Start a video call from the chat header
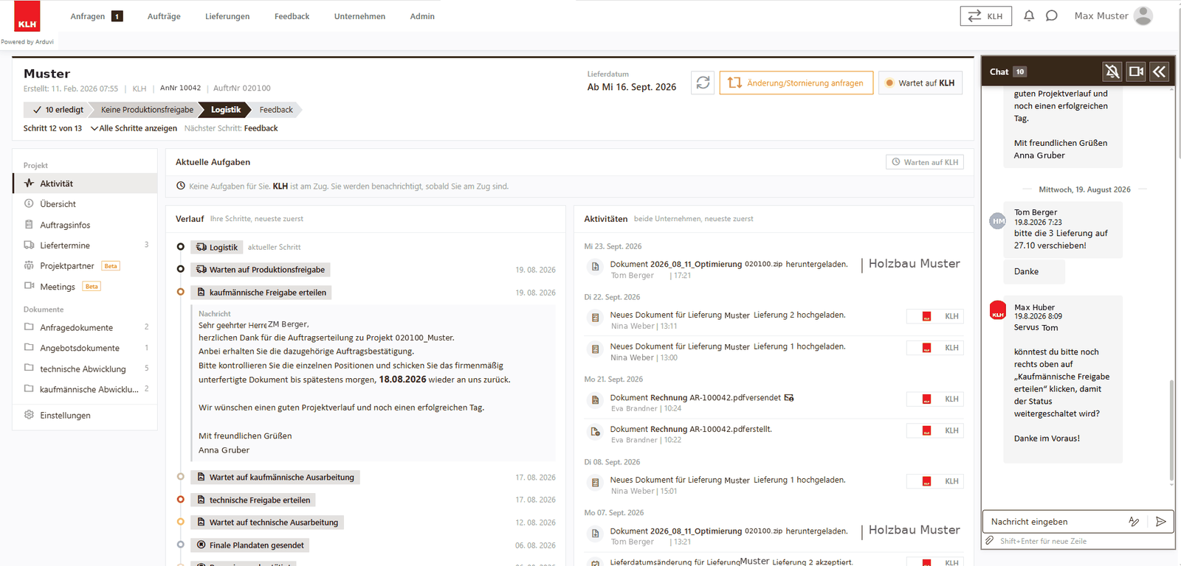The image size is (1181, 566). pyautogui.click(x=1136, y=71)
